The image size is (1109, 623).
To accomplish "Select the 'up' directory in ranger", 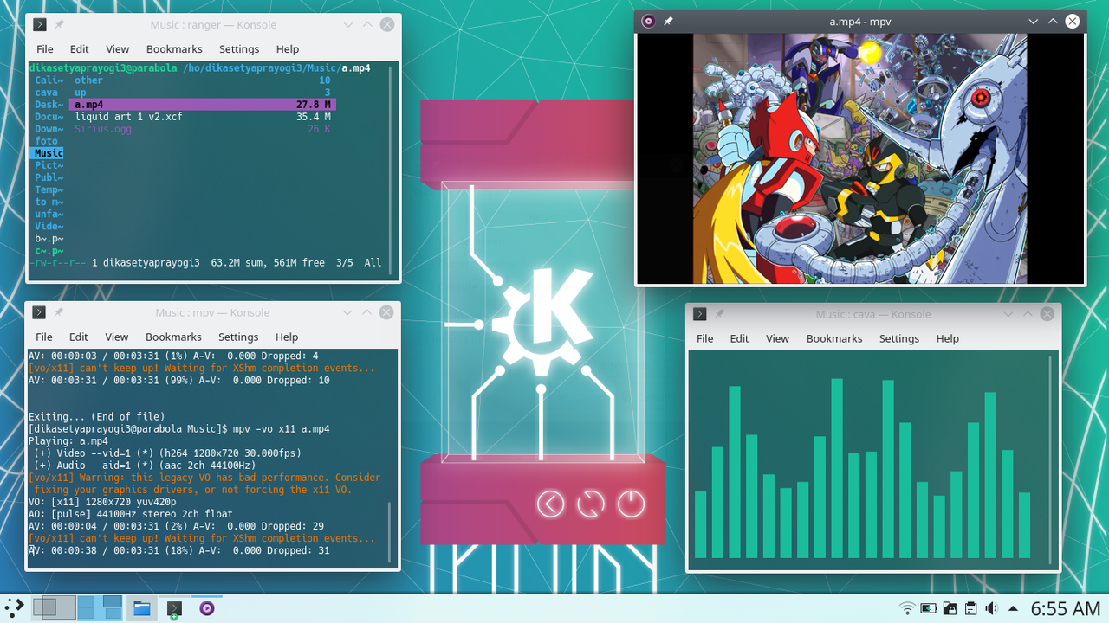I will (81, 93).
